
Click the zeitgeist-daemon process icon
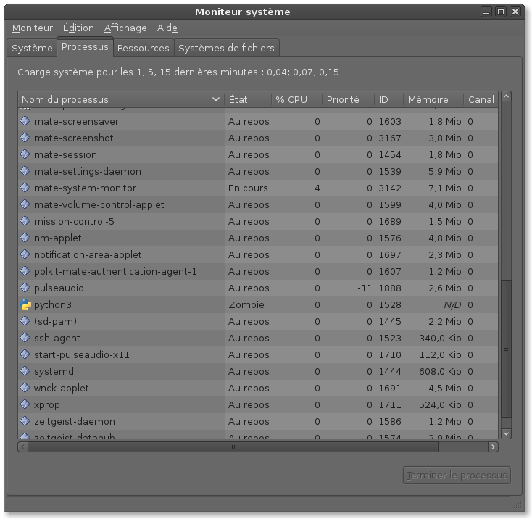pyautogui.click(x=25, y=421)
